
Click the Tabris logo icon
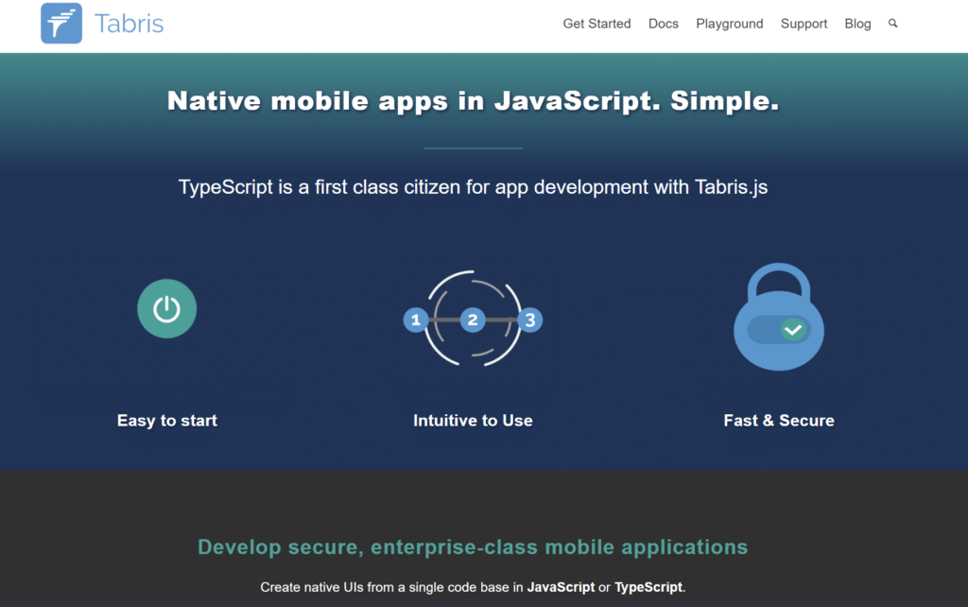tap(61, 24)
